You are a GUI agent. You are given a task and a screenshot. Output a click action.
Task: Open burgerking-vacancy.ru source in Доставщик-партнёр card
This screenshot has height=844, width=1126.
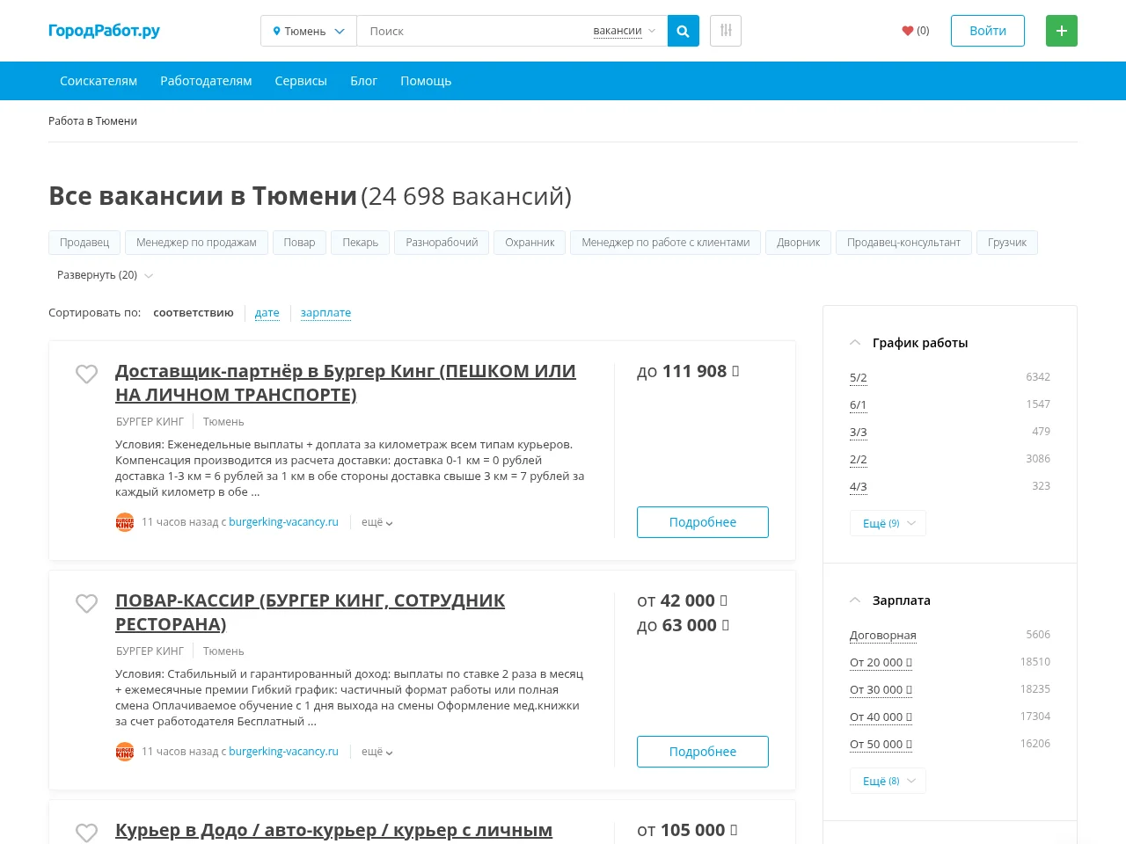coord(283,522)
